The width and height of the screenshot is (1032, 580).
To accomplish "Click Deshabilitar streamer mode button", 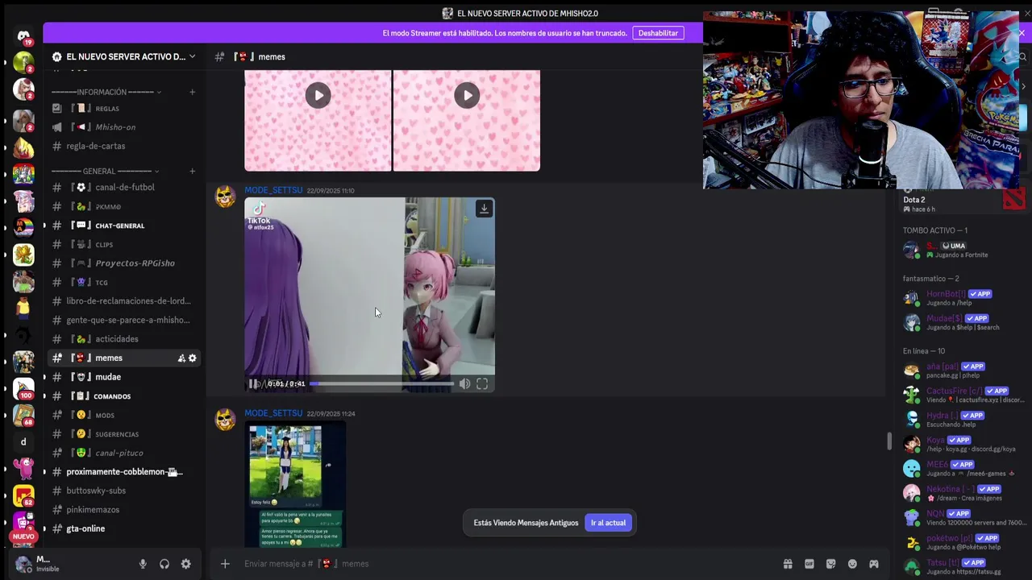I will 658,33.
